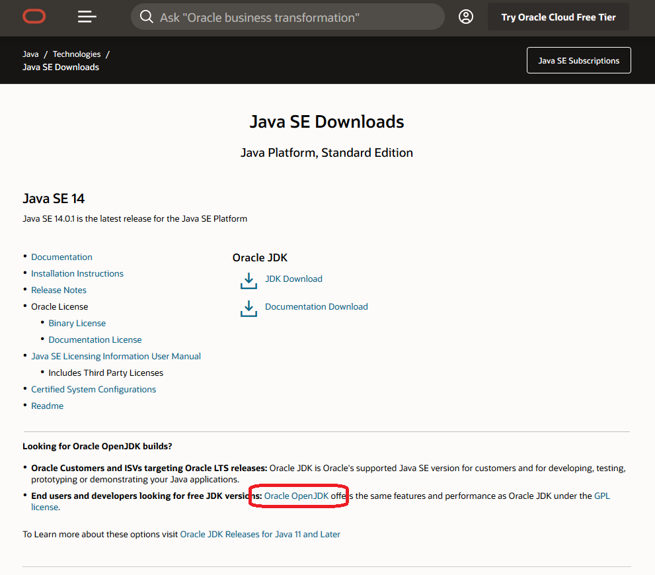Open Release Notes link
This screenshot has height=575, width=655.
(59, 290)
